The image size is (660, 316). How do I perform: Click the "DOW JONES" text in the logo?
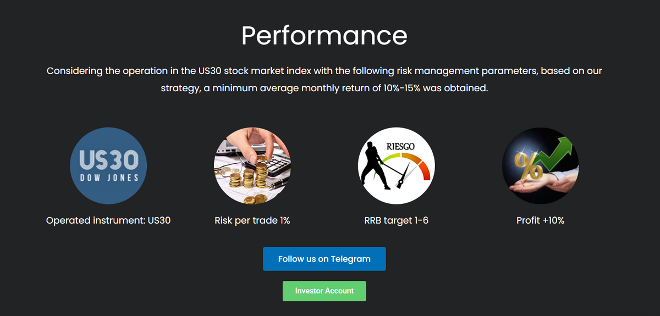tap(108, 178)
